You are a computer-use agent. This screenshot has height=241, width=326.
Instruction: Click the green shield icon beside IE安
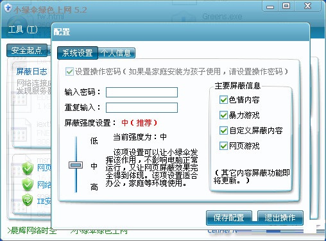pos(28,200)
